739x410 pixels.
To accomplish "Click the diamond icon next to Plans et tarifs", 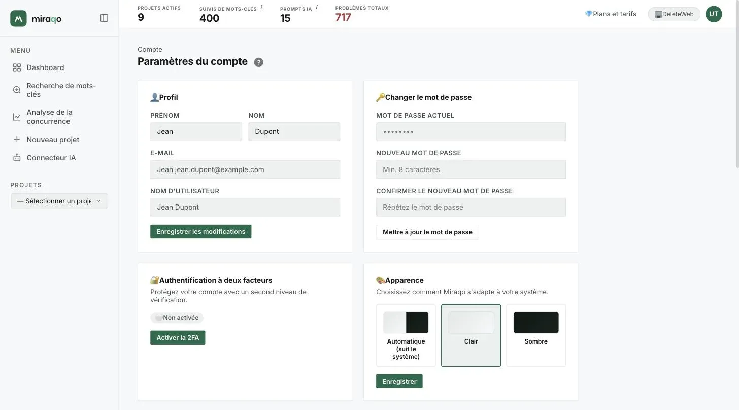I will (589, 14).
